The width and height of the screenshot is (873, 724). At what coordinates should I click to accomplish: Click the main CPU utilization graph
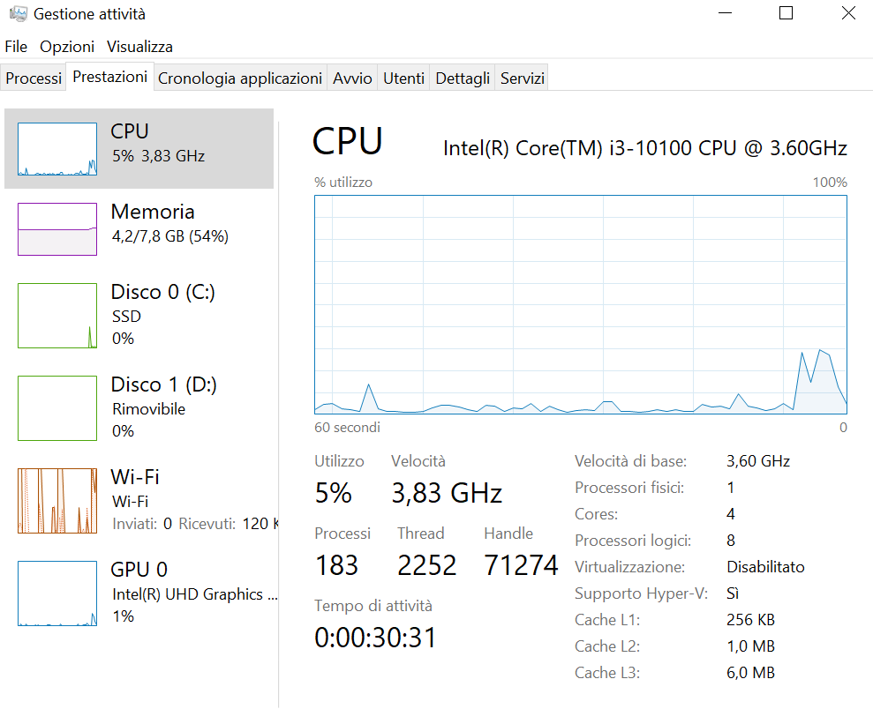click(580, 304)
